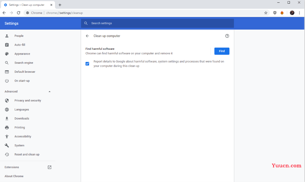Go back from Clean up computer page
The height and width of the screenshot is (182, 305).
pos(87,36)
